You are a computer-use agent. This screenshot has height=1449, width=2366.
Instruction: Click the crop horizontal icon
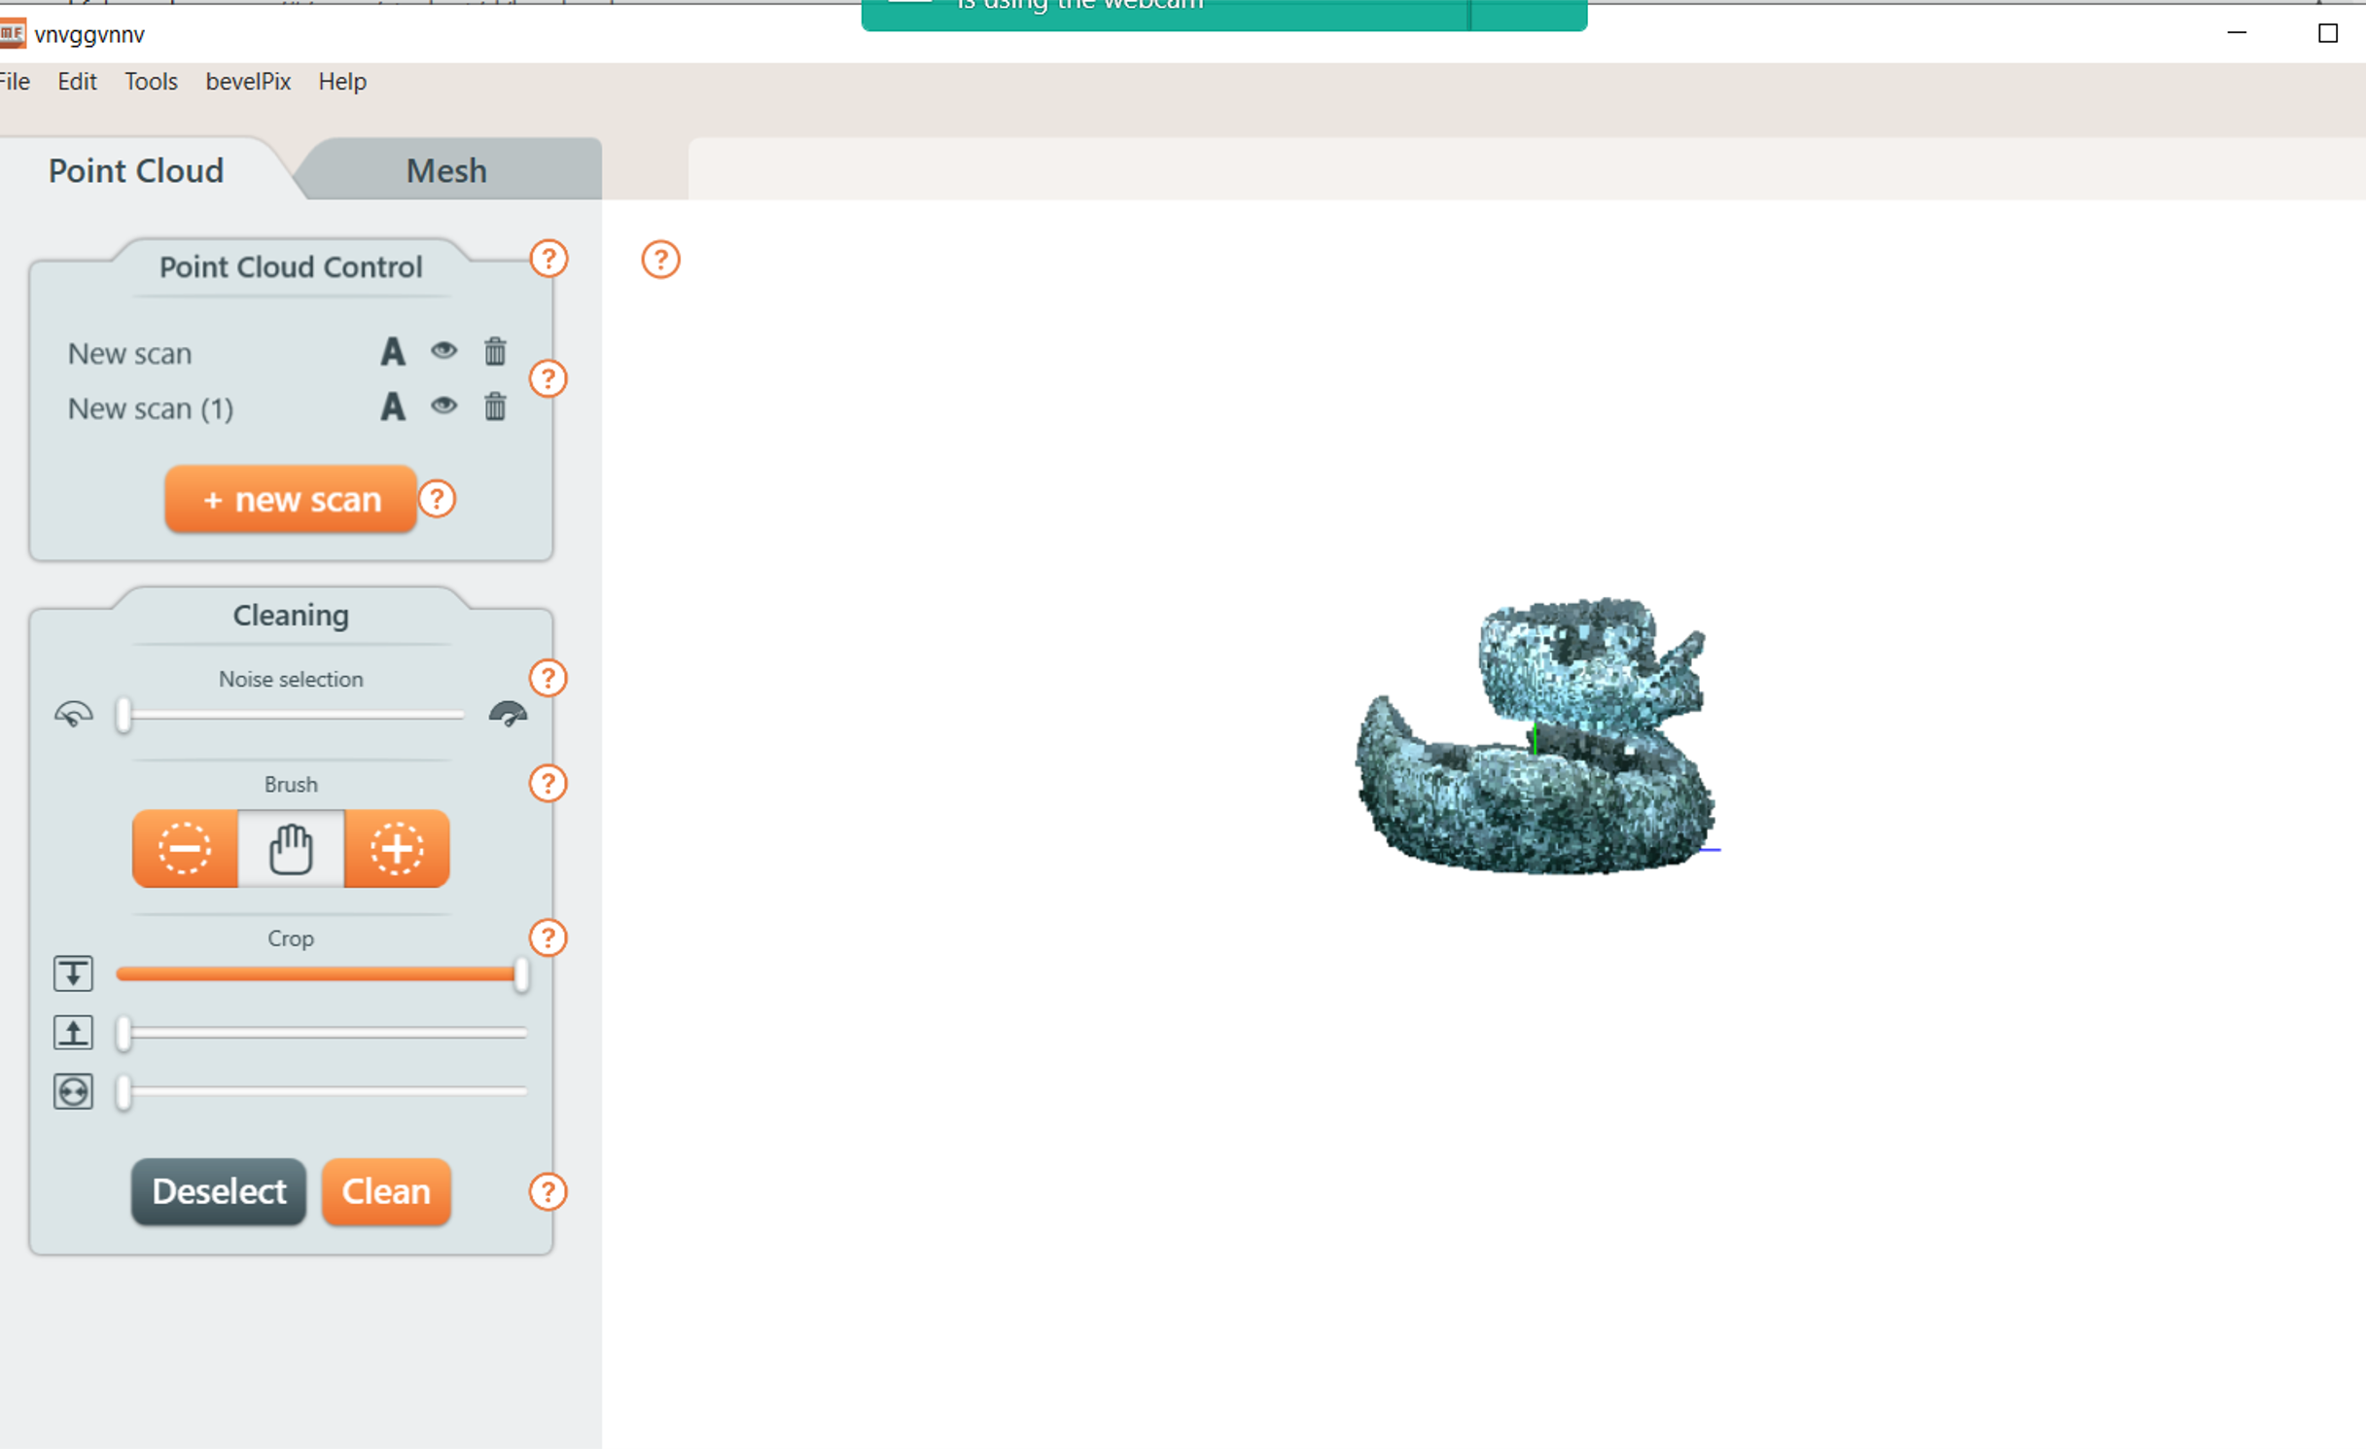pos(73,1089)
